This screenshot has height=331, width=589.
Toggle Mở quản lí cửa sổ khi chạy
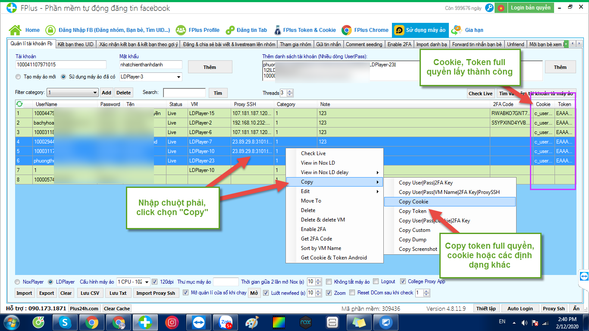coord(186,293)
